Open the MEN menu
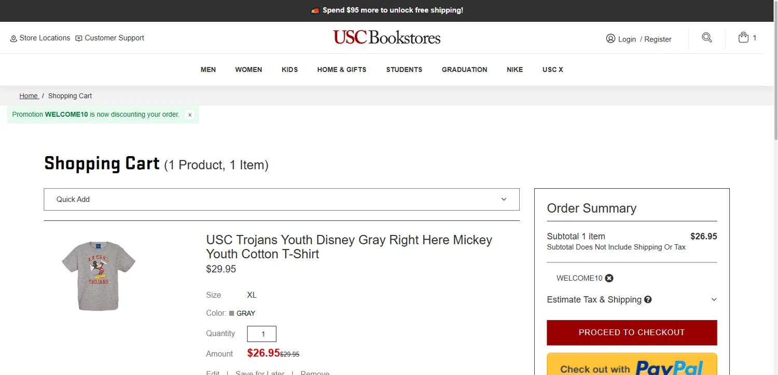 point(208,70)
